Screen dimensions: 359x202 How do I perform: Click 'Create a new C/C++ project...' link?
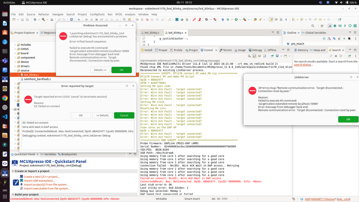(x=42, y=176)
